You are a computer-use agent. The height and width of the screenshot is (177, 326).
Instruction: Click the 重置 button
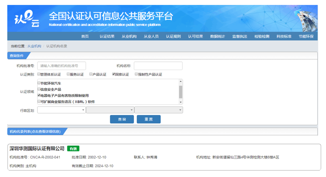148,119
